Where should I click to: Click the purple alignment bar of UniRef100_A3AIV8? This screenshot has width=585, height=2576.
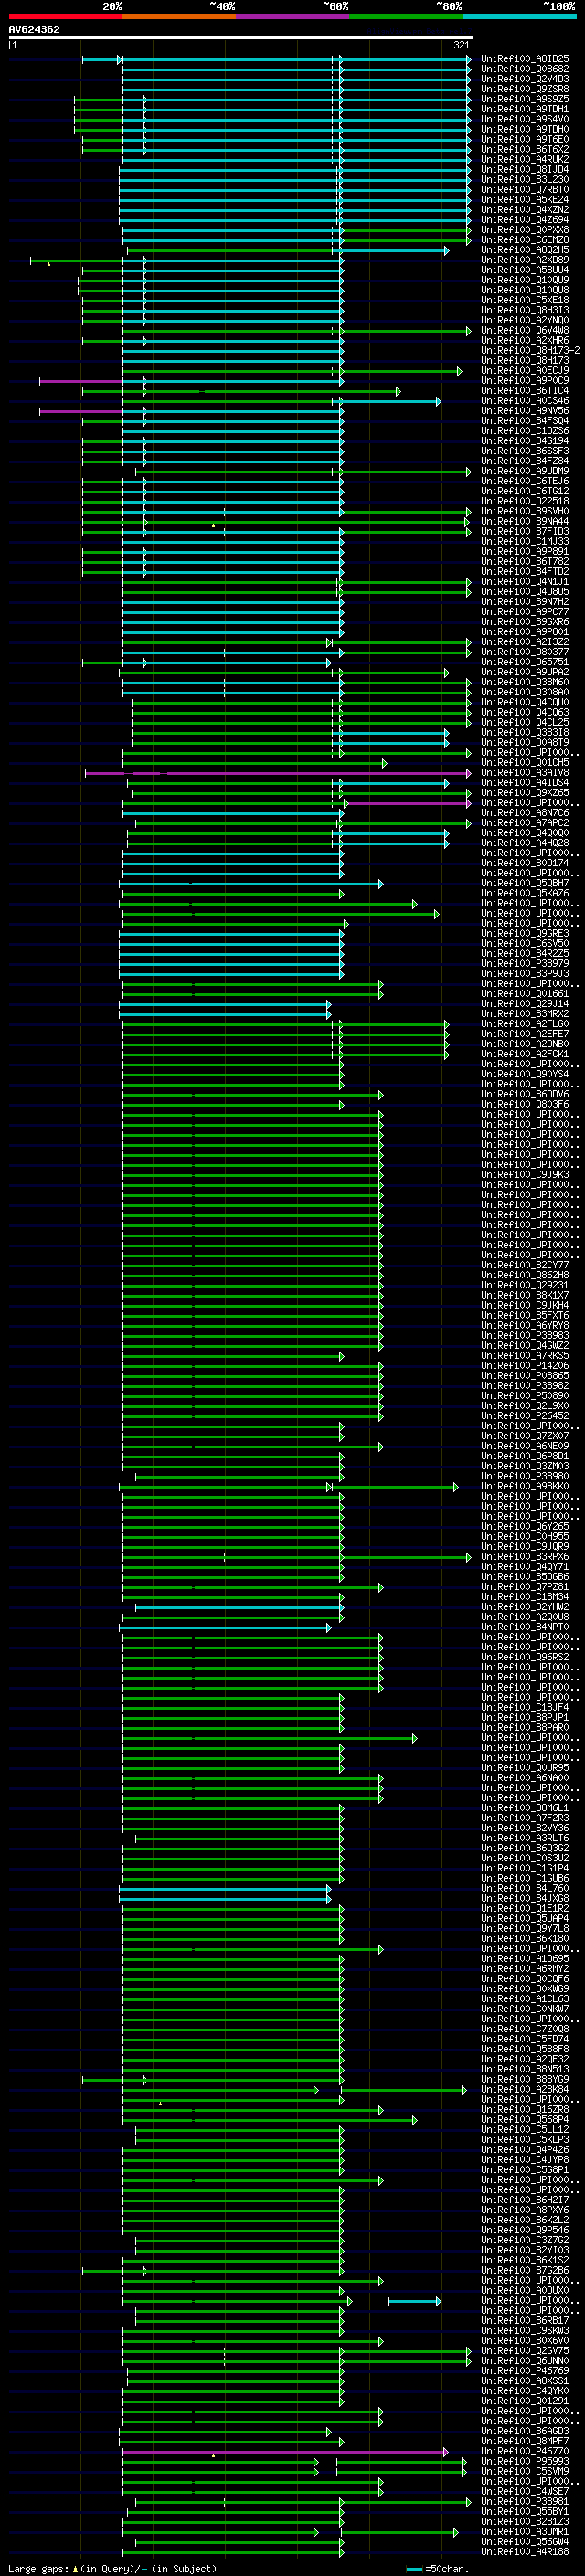tap(277, 773)
